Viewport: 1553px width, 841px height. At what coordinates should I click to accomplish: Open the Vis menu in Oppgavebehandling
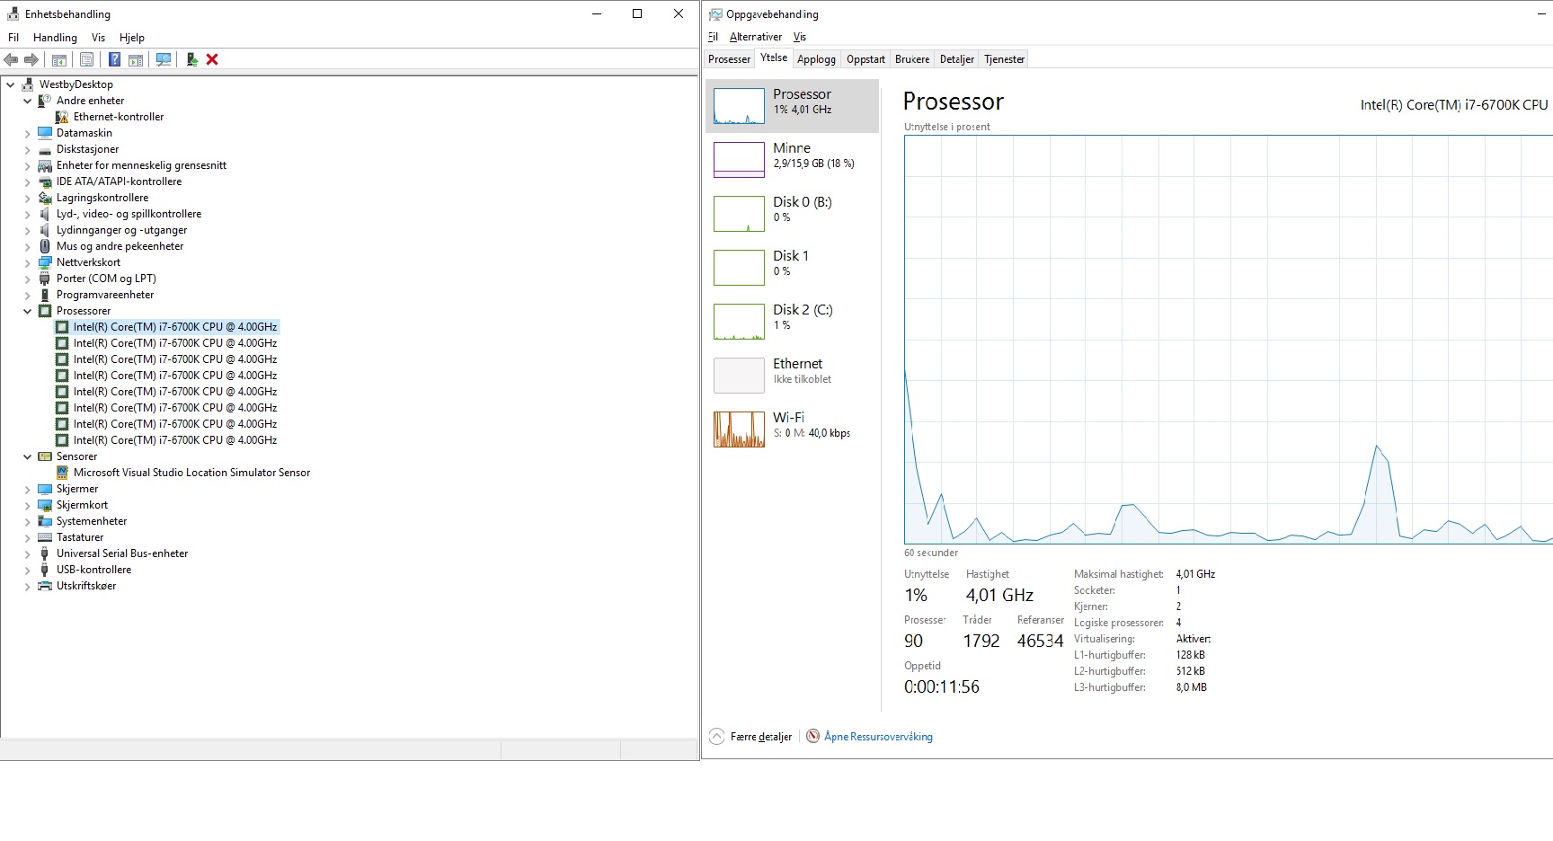[800, 37]
